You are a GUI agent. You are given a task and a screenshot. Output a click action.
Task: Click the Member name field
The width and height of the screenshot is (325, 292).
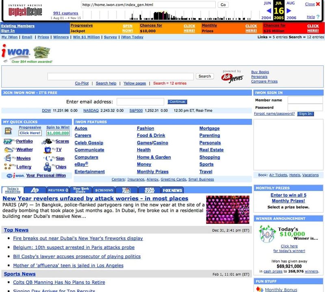coord(305,100)
